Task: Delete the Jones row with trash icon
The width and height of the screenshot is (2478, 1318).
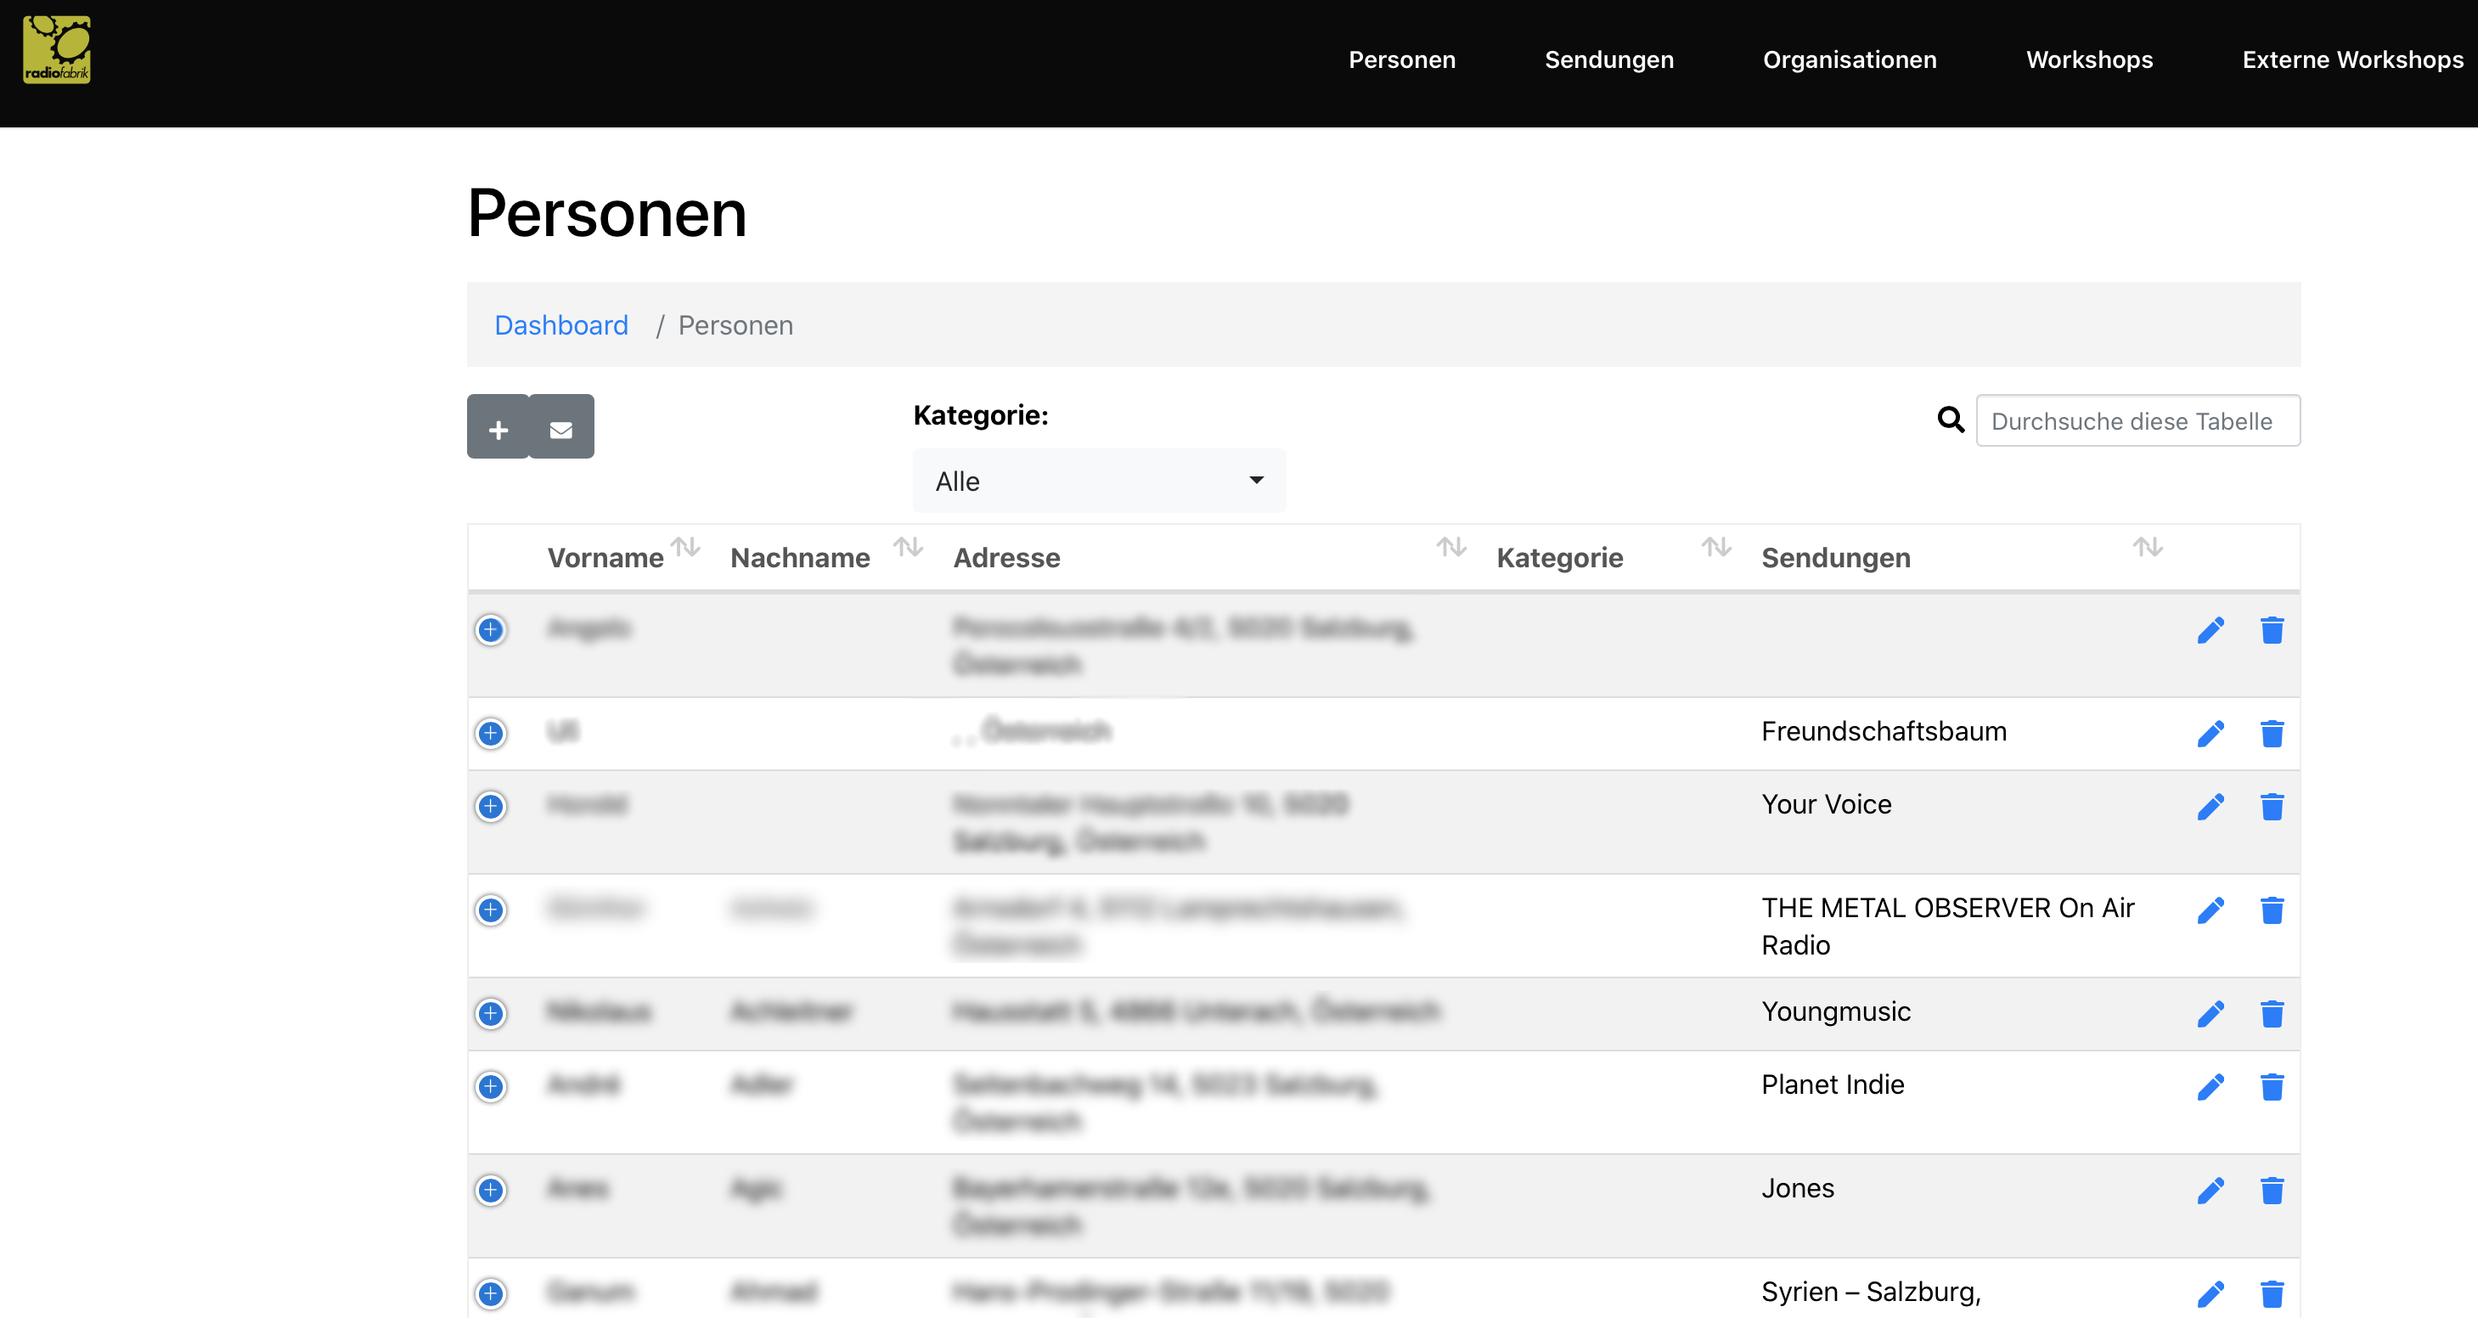Action: [2271, 1191]
